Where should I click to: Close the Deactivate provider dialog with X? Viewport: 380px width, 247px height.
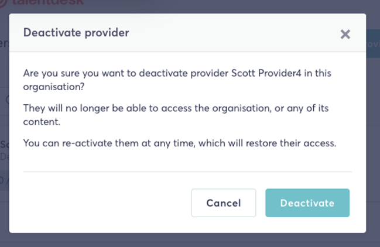click(345, 34)
